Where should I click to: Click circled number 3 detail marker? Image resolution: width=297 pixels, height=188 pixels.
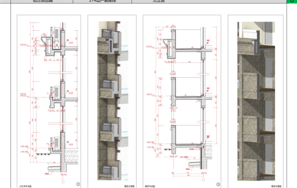coord(218,184)
